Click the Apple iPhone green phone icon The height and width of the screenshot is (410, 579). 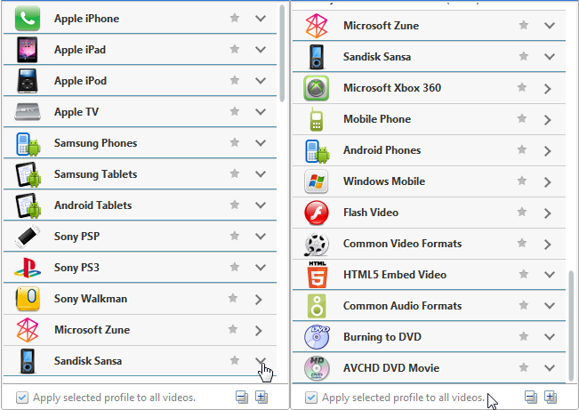point(28,19)
